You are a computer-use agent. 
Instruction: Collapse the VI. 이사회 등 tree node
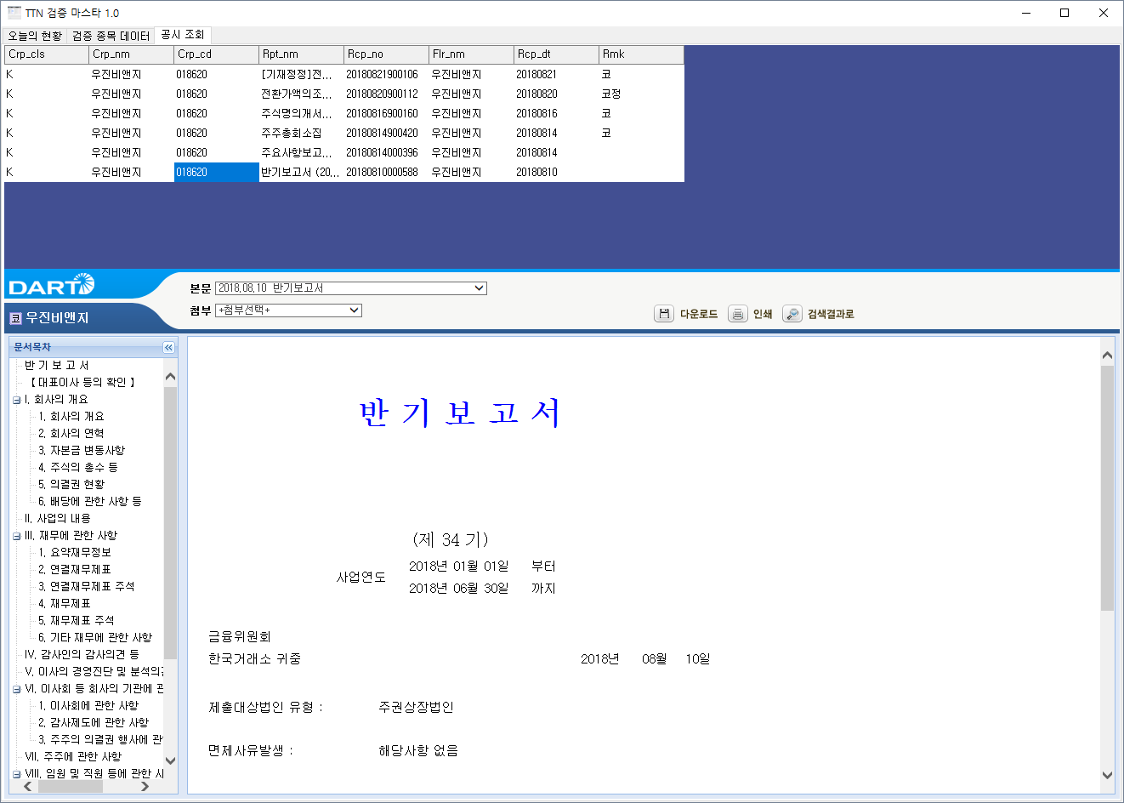16,689
